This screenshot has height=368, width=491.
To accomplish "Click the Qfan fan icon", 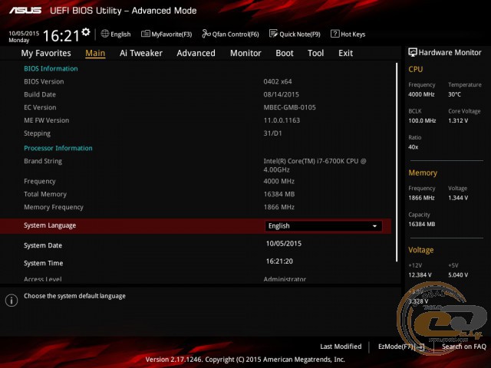I will 206,34.
